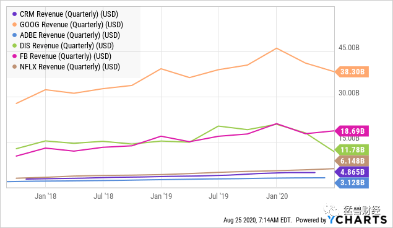Click the green DIS legend dot
This screenshot has width=393, height=228.
[14, 46]
